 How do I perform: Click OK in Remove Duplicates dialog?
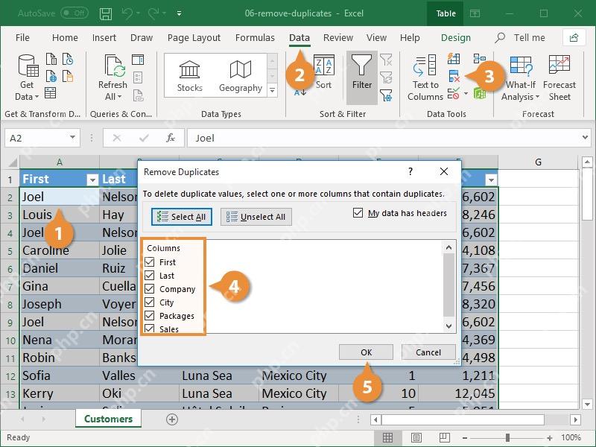coord(366,352)
